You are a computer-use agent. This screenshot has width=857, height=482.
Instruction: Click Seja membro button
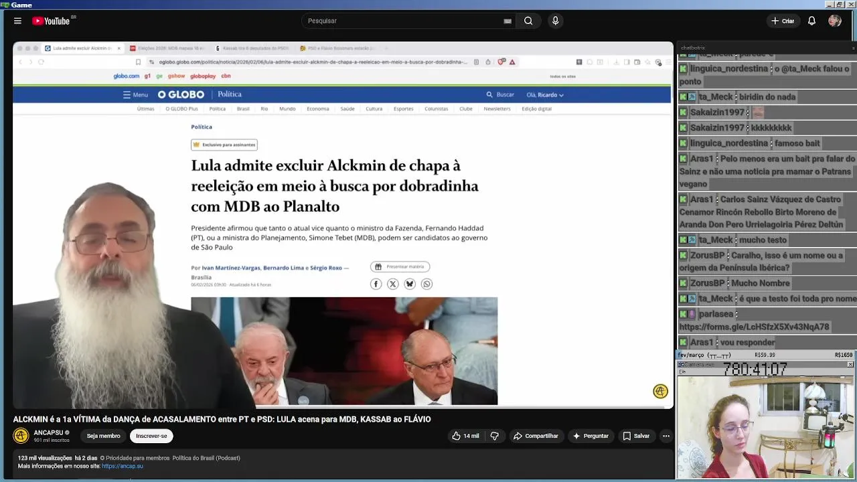103,436
